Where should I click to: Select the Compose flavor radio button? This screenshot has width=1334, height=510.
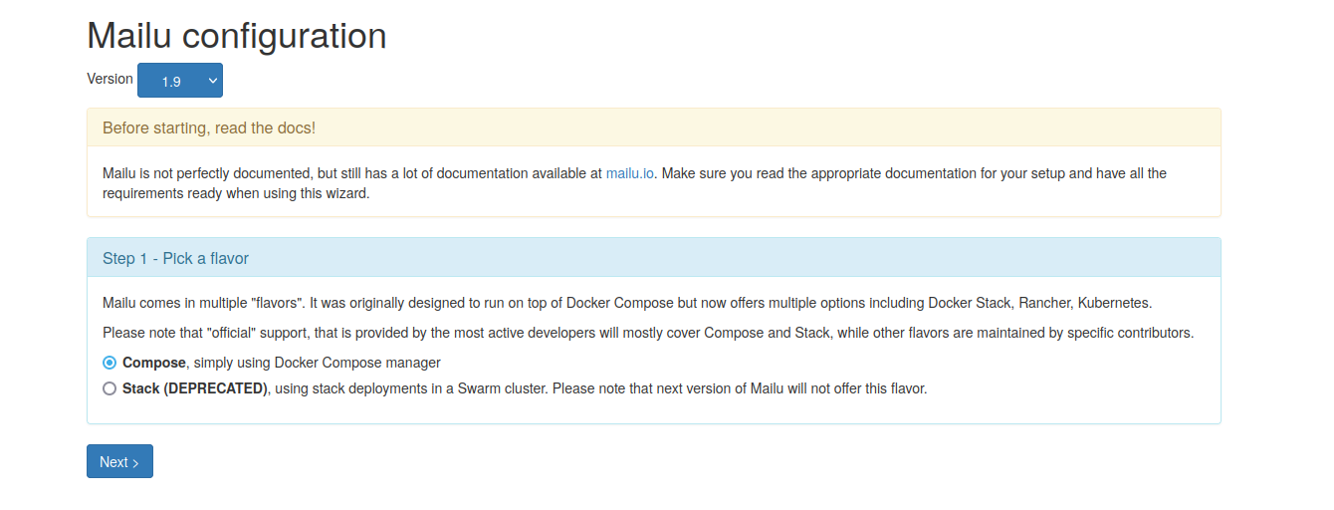[110, 363]
